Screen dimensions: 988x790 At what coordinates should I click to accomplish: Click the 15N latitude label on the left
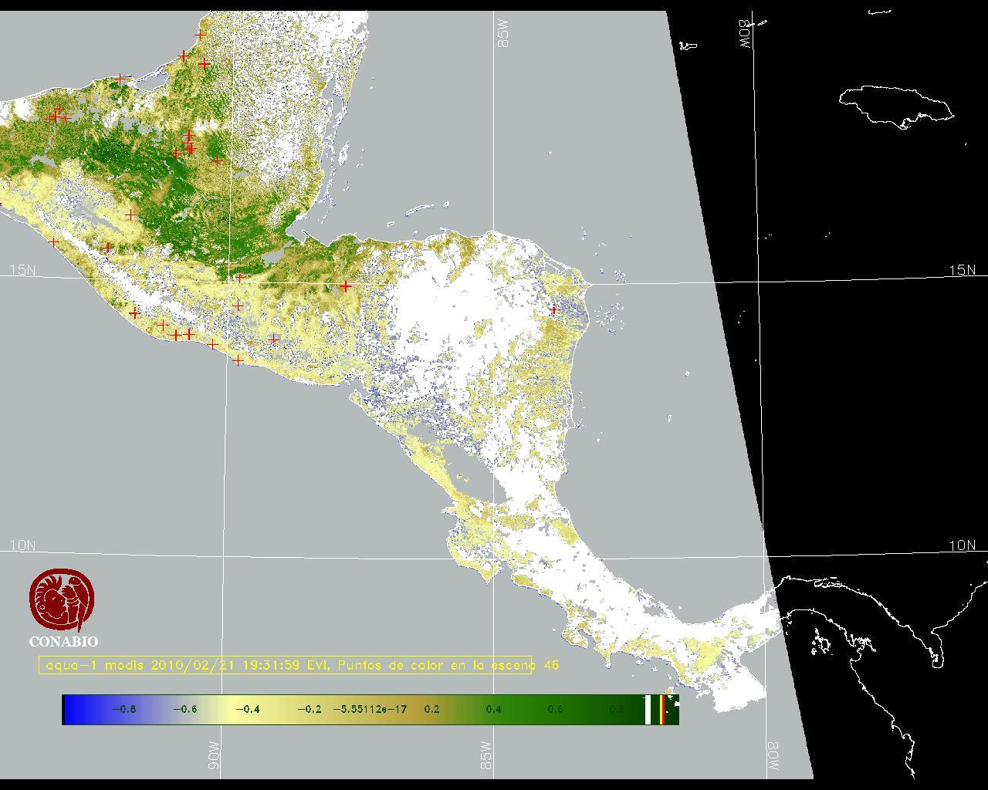click(22, 270)
